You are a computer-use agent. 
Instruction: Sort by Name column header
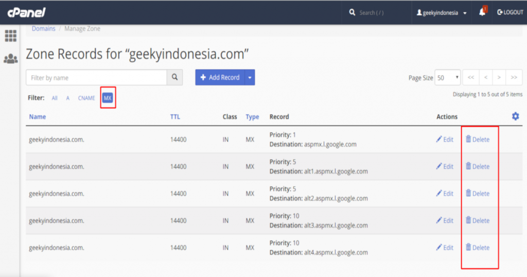(x=37, y=117)
